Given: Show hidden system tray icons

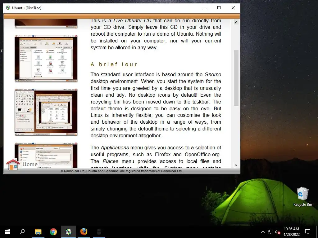Looking at the screenshot, I should (x=263, y=232).
